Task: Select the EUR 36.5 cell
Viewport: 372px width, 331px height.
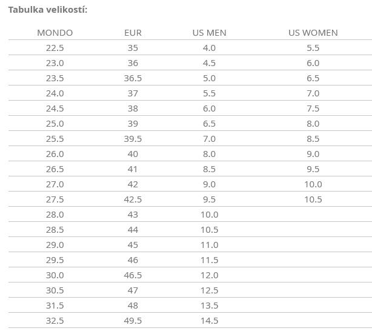Action: (133, 78)
